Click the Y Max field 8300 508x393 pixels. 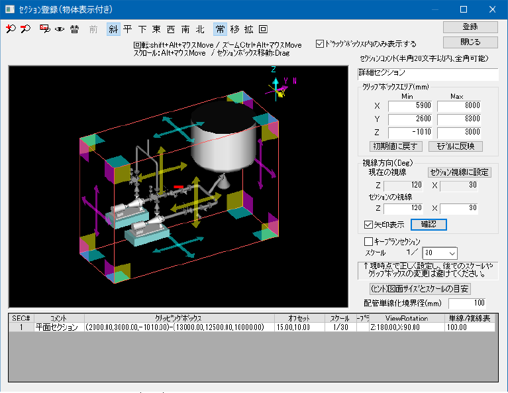tap(459, 119)
